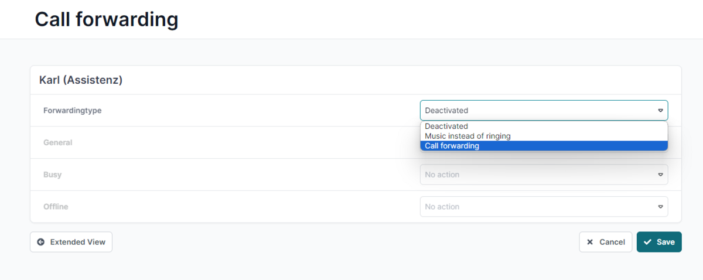Open the Offline action dropdown

544,207
